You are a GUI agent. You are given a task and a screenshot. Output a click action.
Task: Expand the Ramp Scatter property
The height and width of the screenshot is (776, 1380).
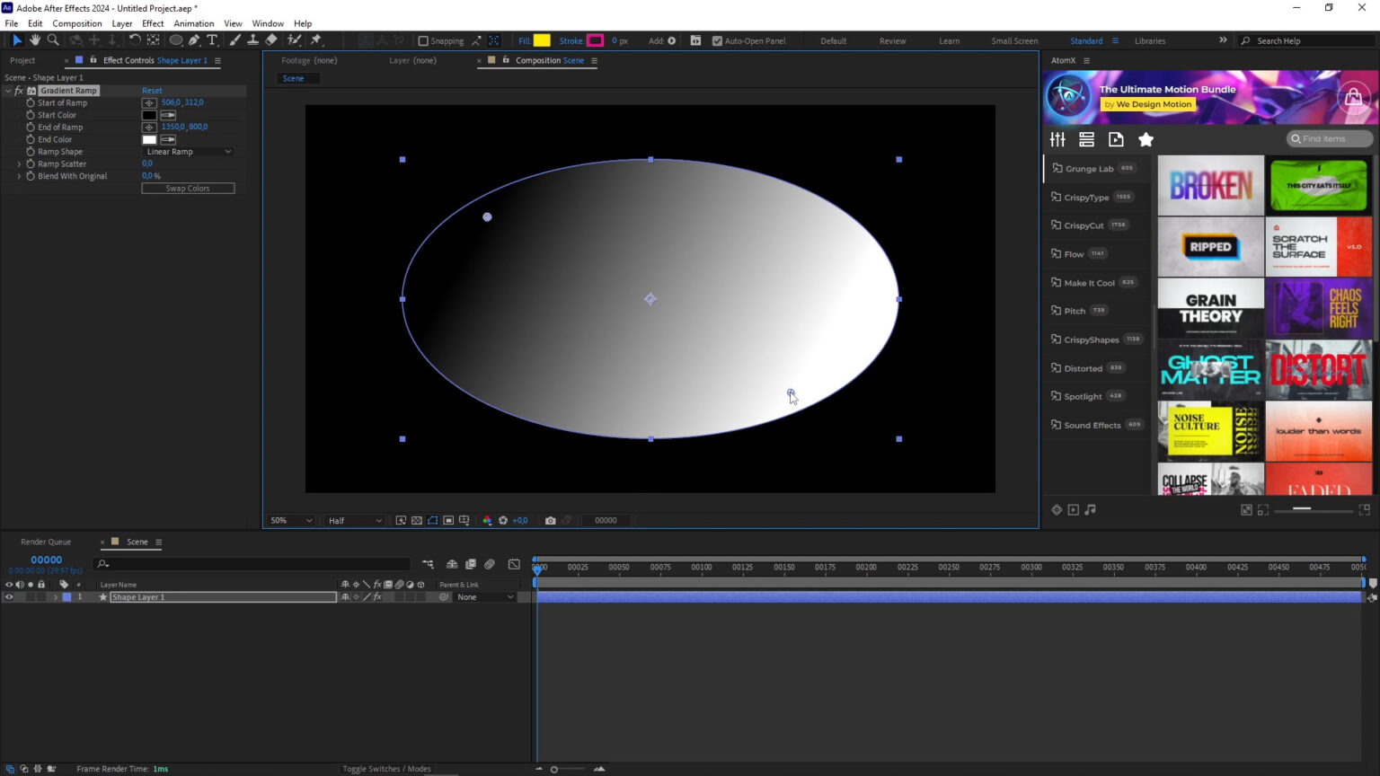[x=20, y=163]
